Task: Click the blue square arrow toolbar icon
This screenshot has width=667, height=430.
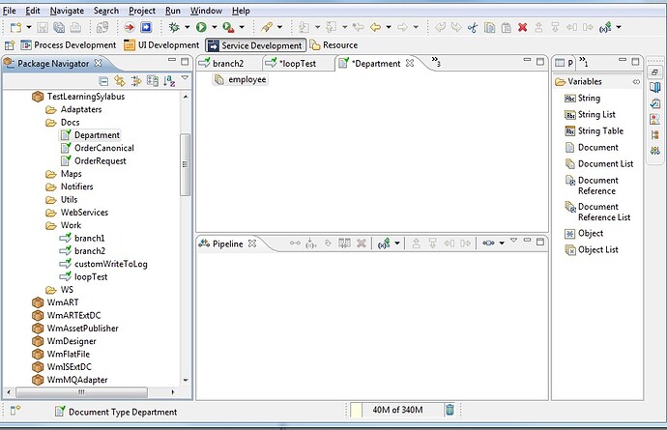Action: click(x=146, y=28)
